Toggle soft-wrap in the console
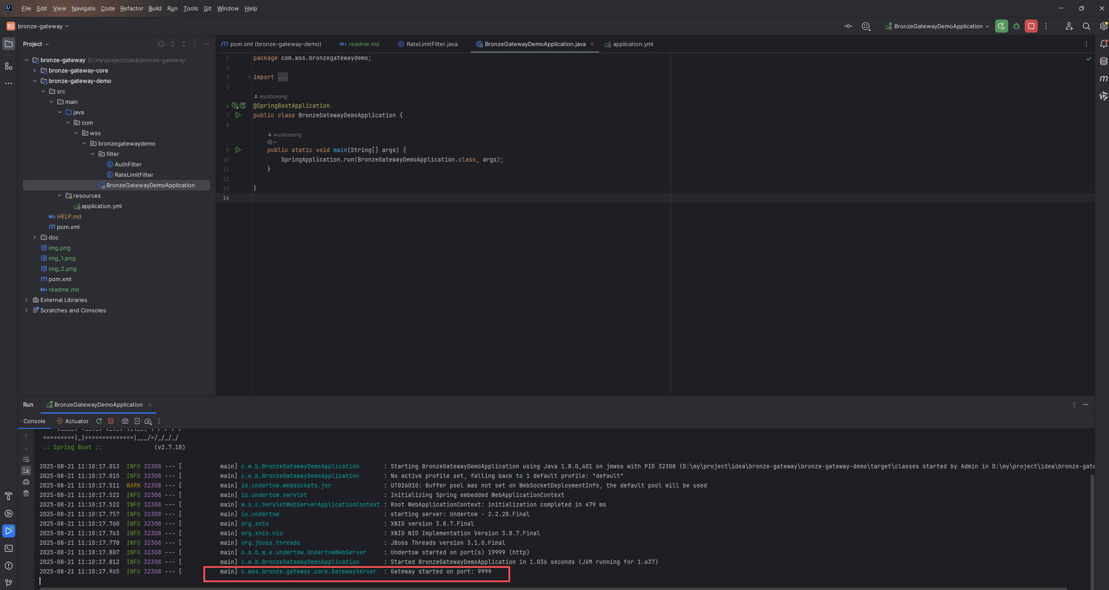 pos(26,459)
